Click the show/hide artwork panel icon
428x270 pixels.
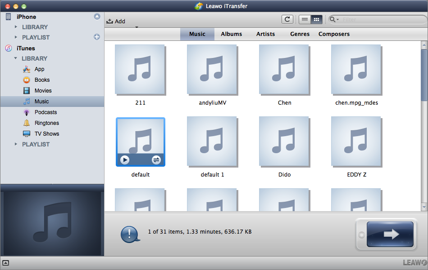click(x=6, y=263)
